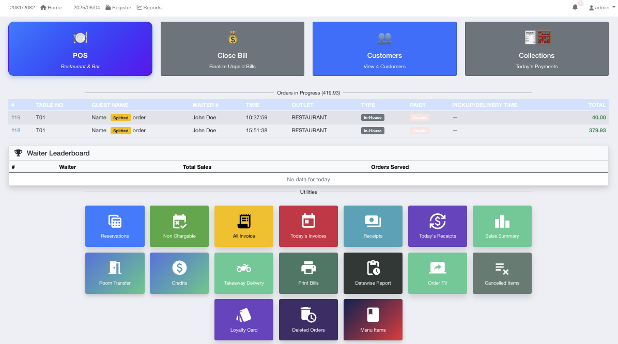Click the total 40.00 amount
618x344 pixels.
click(599, 117)
